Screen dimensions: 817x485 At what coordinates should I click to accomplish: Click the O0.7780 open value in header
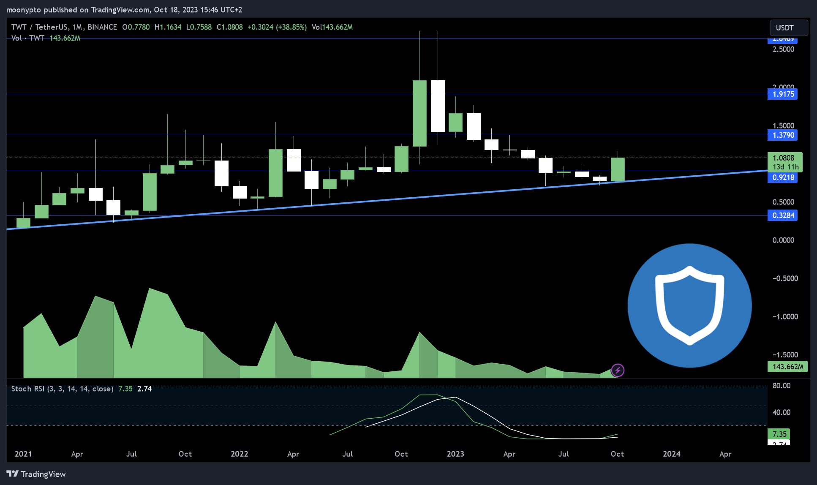[136, 27]
